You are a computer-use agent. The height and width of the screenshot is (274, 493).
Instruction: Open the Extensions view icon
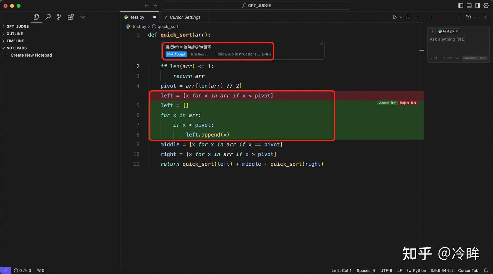[71, 17]
